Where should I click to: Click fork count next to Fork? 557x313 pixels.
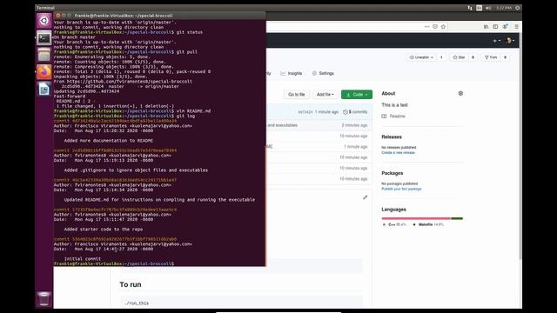[505, 57]
